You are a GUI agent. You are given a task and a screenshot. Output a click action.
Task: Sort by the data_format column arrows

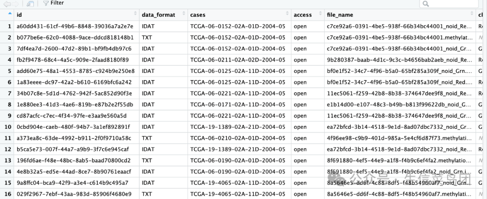point(184,14)
